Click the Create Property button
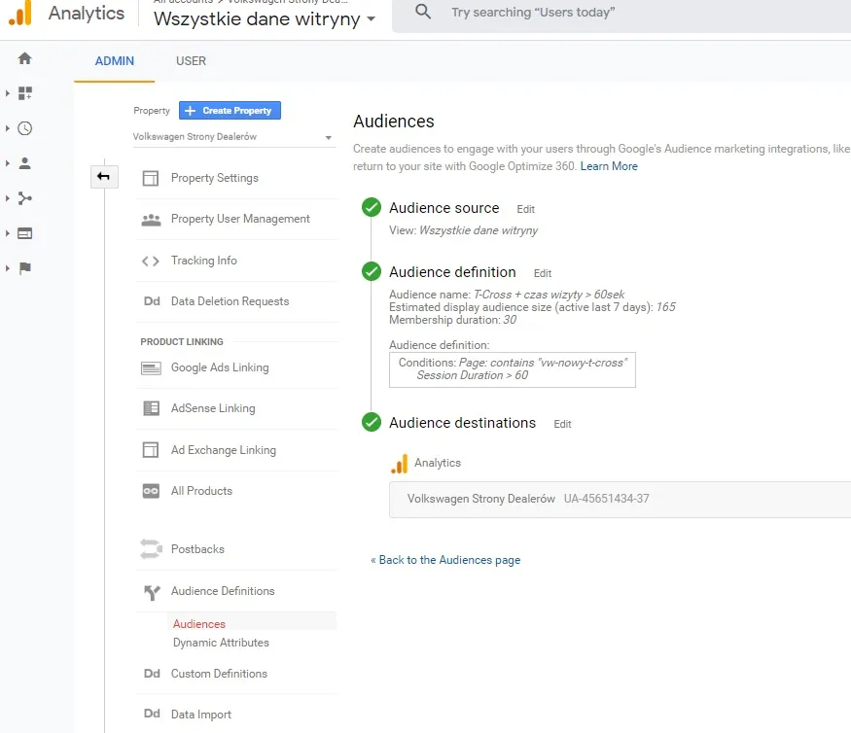Screen dimensions: 851x733 click(230, 111)
